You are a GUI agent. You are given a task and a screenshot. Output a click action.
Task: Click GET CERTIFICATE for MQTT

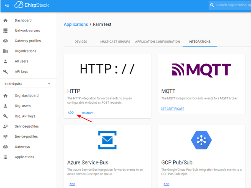pos(172,109)
